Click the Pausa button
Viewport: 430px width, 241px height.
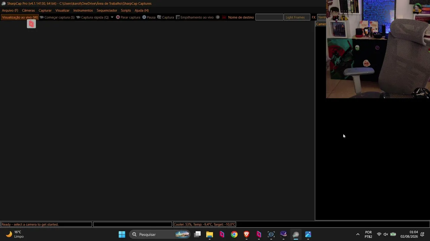point(149,17)
